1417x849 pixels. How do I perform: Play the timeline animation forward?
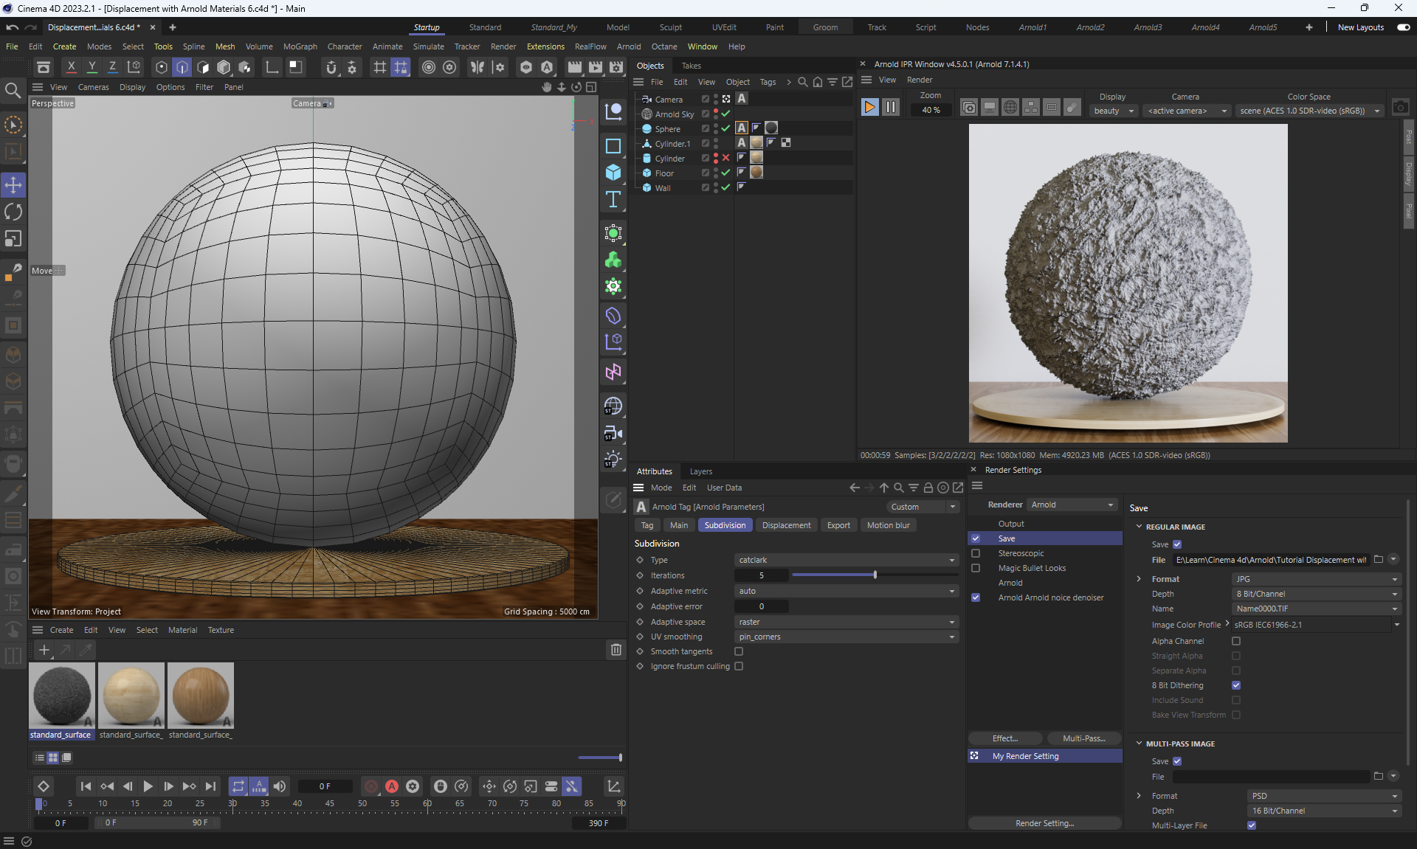148,786
